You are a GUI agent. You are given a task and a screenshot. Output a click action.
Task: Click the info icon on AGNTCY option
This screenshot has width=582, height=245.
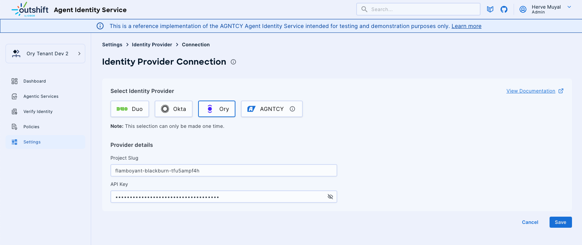(292, 109)
